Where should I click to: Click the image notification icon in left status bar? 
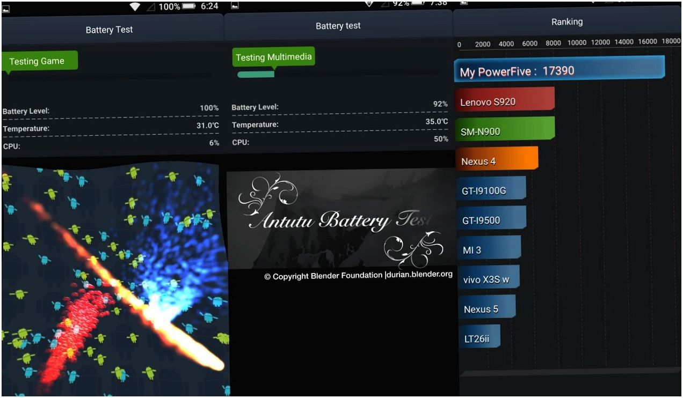(x=6, y=8)
